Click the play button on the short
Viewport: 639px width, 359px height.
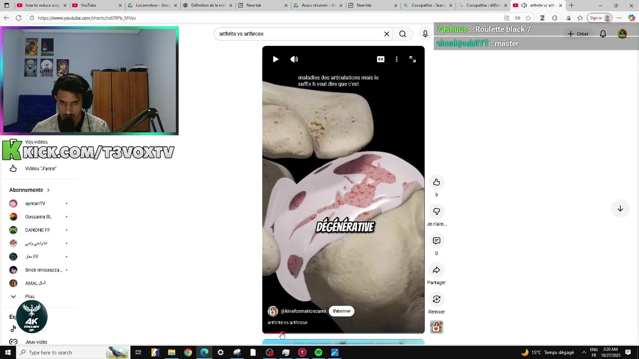[x=276, y=59]
